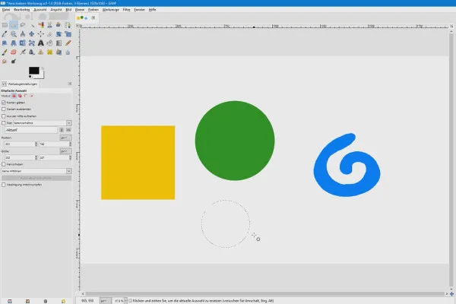Enable the 'Hervorheben' highlight checkbox

pyautogui.click(x=4, y=164)
